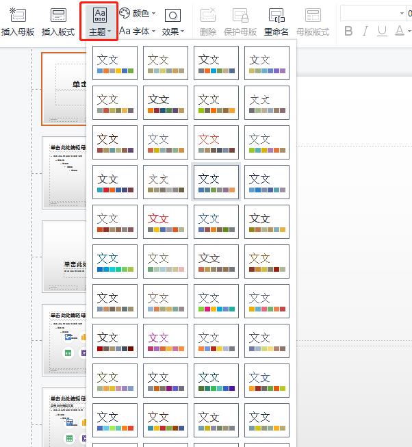This screenshot has height=447, width=412.
Task: Toggle Bold (B) formatting
Action: click(348, 31)
